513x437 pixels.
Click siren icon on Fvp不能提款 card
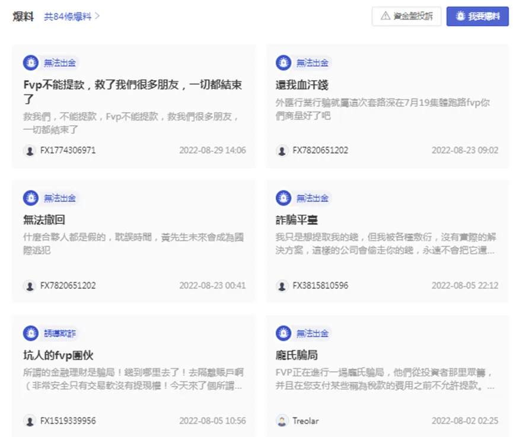point(31,62)
